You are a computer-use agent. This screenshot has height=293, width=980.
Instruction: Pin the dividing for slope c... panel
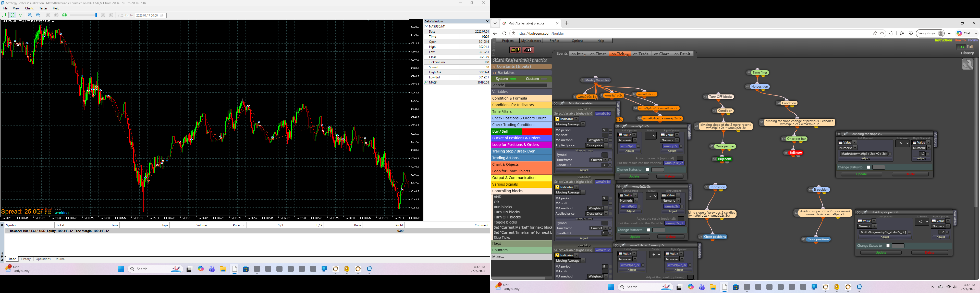tap(845, 134)
